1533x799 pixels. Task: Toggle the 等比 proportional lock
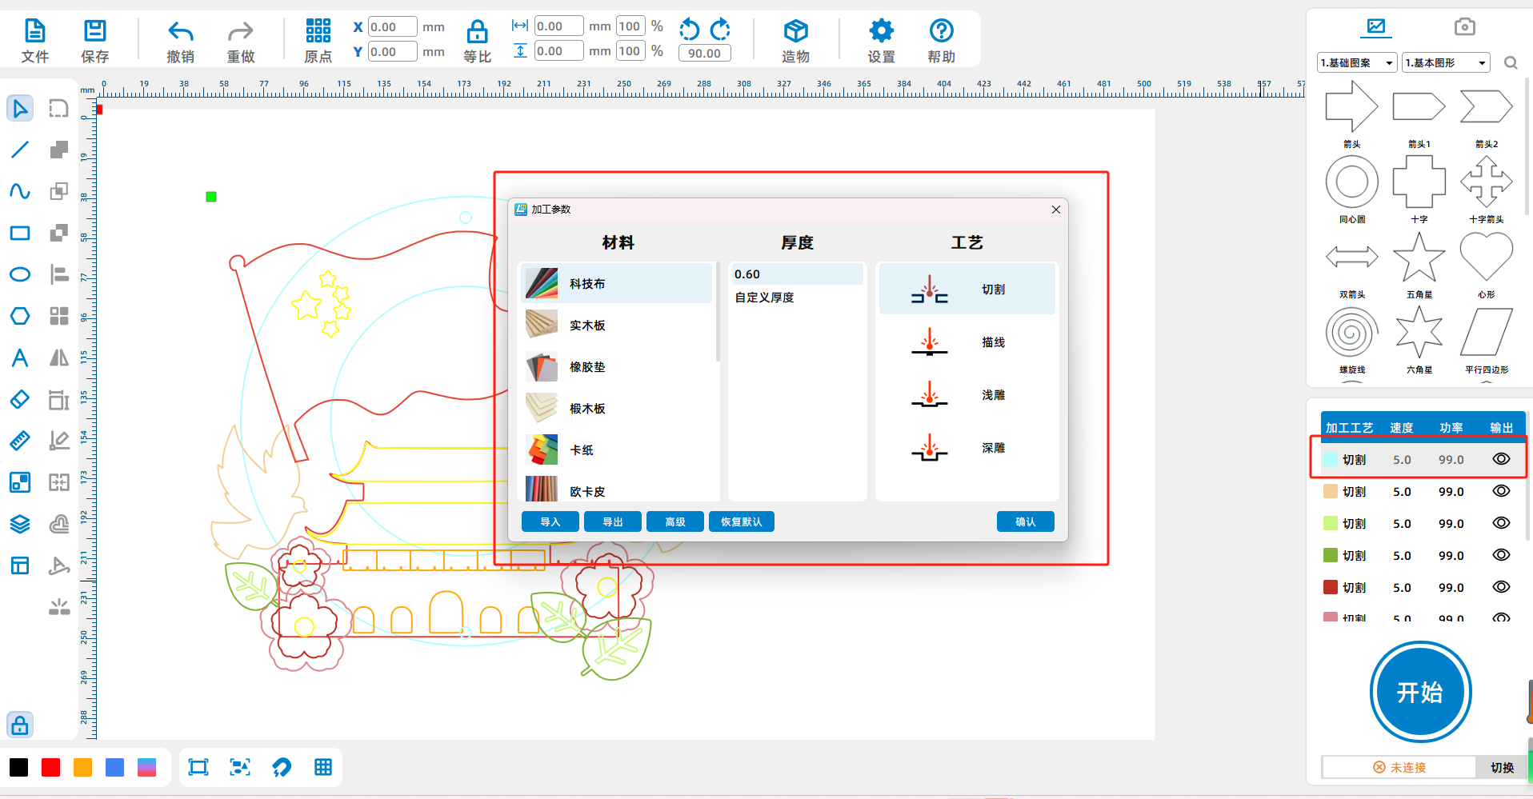tap(478, 40)
